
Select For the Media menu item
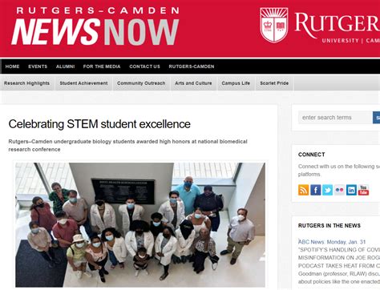[x=102, y=66]
